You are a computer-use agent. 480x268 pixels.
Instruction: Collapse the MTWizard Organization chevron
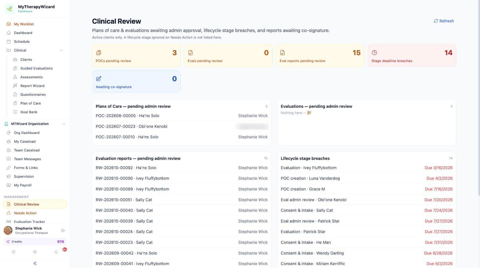click(64, 124)
